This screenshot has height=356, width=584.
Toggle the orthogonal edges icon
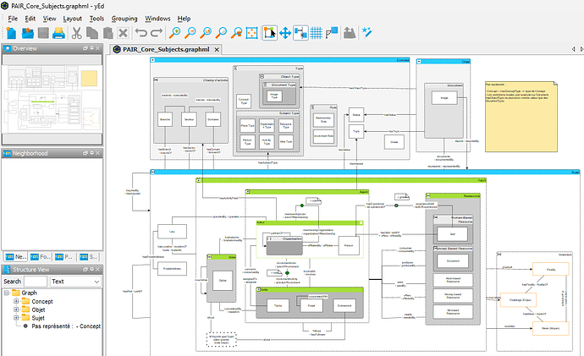[x=331, y=33]
